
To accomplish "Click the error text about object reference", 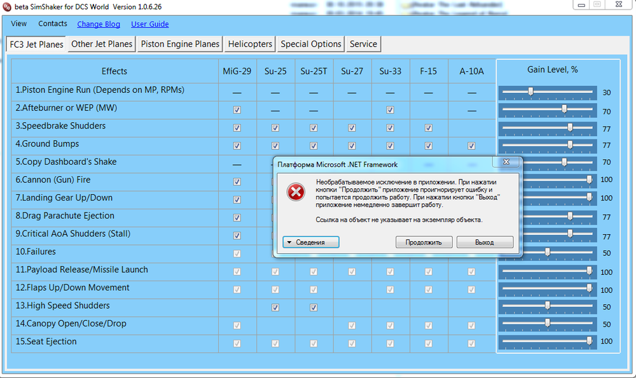I will (399, 220).
